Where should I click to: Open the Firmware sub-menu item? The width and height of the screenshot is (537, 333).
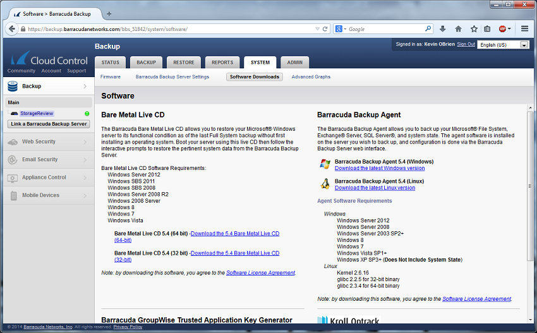pyautogui.click(x=111, y=76)
